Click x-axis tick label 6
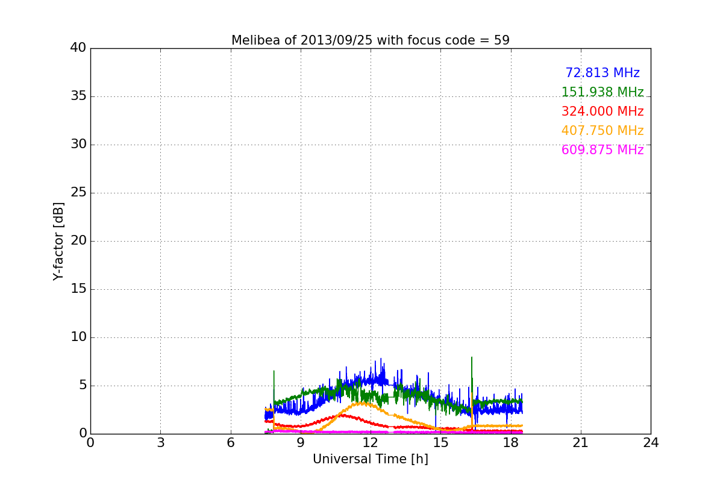 coord(231,442)
